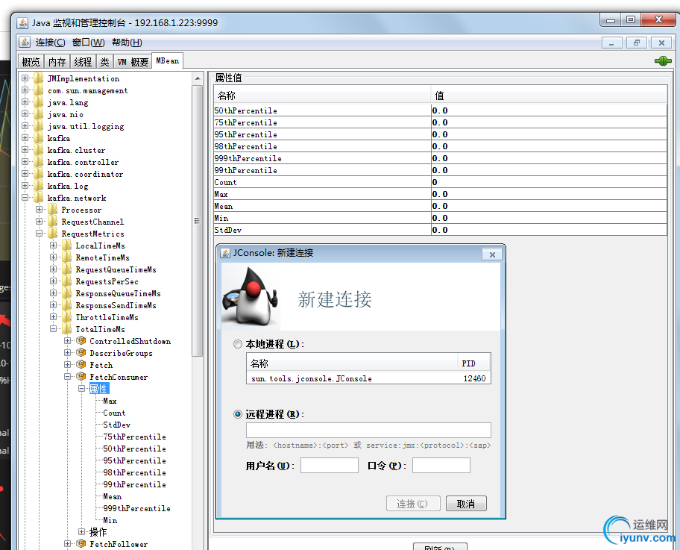
Task: Select the sun.tools.jconsole.JConsole process row
Action: [368, 378]
